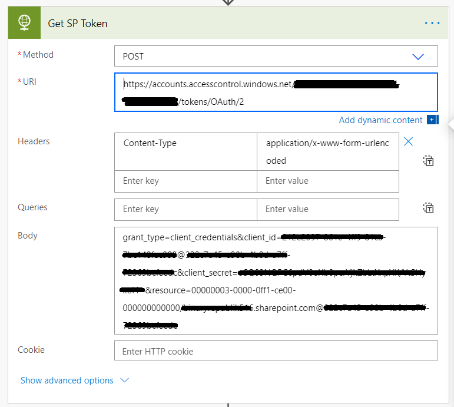Click the Queries Enter key field

185,209
